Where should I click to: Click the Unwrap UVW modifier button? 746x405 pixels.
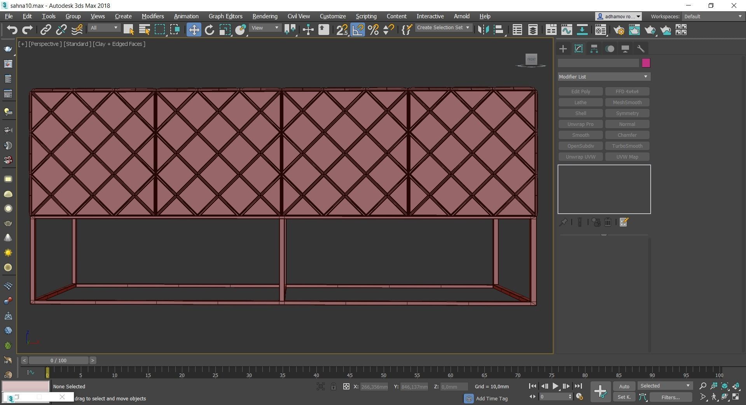580,157
